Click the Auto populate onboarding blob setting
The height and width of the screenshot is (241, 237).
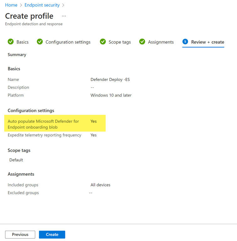pyautogui.click(x=43, y=124)
